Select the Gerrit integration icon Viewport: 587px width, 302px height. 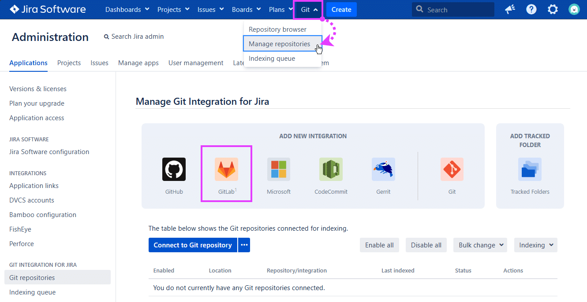click(x=383, y=169)
